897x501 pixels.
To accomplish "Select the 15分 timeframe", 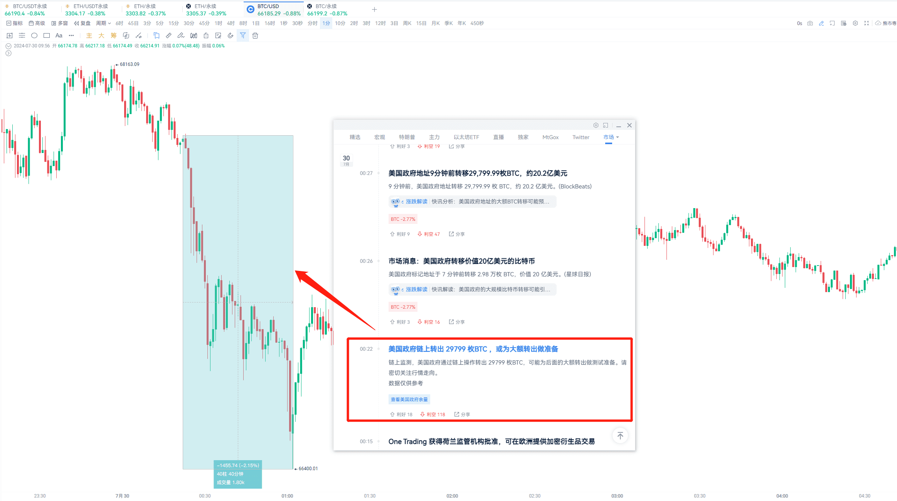I will [174, 23].
